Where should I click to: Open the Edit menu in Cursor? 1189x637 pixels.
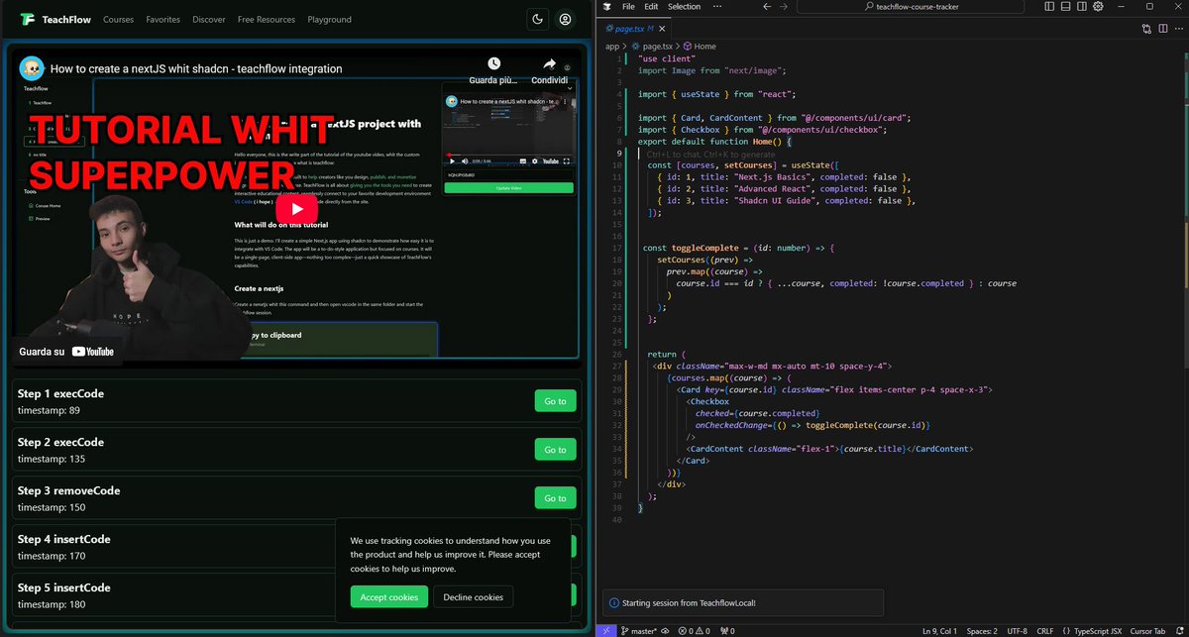652,7
